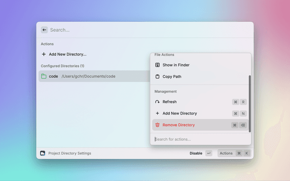The height and width of the screenshot is (181, 290).
Task: Choose Add New Directory in actions panel
Action: tap(179, 114)
